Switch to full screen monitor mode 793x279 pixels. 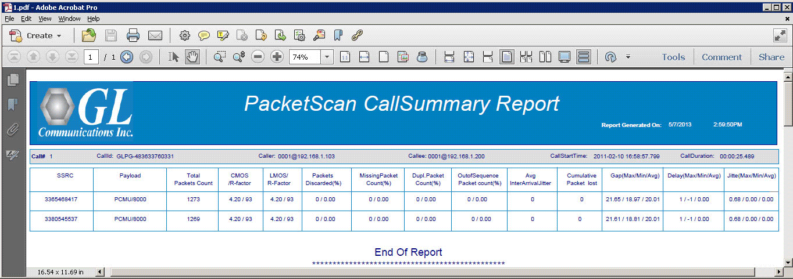(x=564, y=57)
